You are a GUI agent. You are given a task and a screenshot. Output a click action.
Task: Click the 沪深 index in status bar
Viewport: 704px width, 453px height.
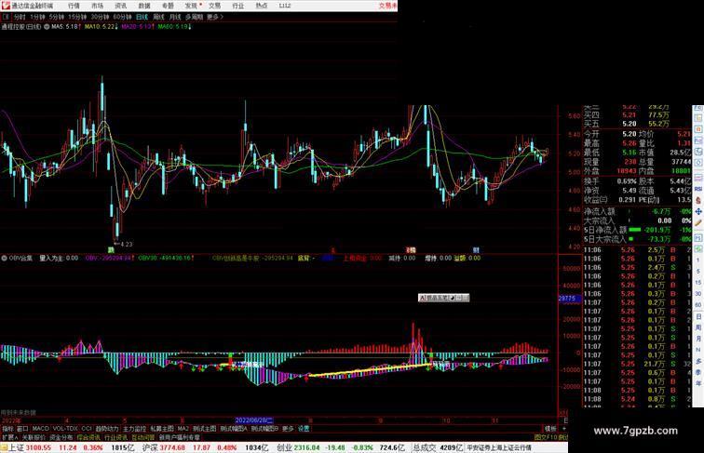(x=151, y=447)
